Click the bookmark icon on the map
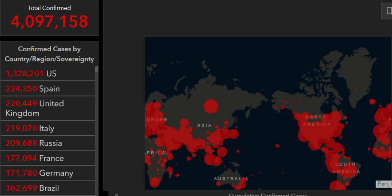 tap(389, 11)
